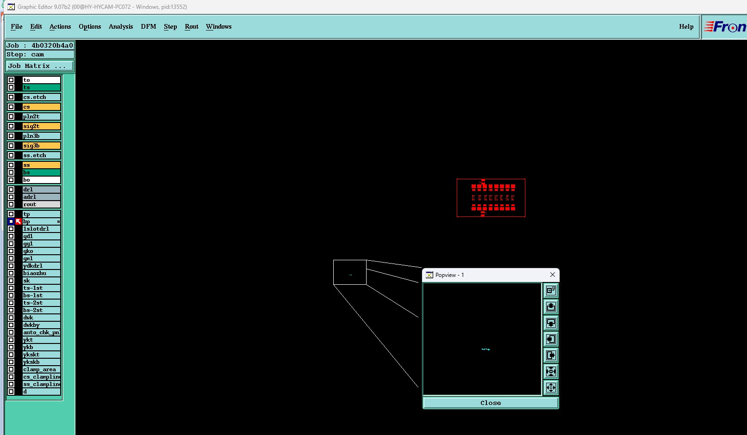This screenshot has height=435, width=747.
Task: Click the red arrow icon on bp layer
Action: point(19,221)
